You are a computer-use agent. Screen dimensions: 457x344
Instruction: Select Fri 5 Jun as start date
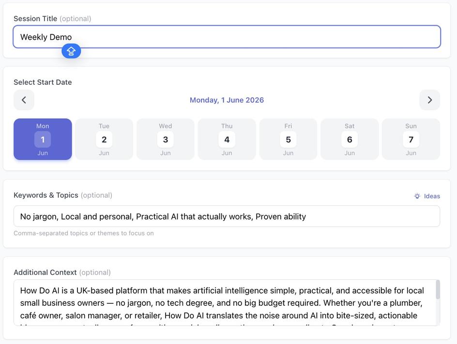288,139
